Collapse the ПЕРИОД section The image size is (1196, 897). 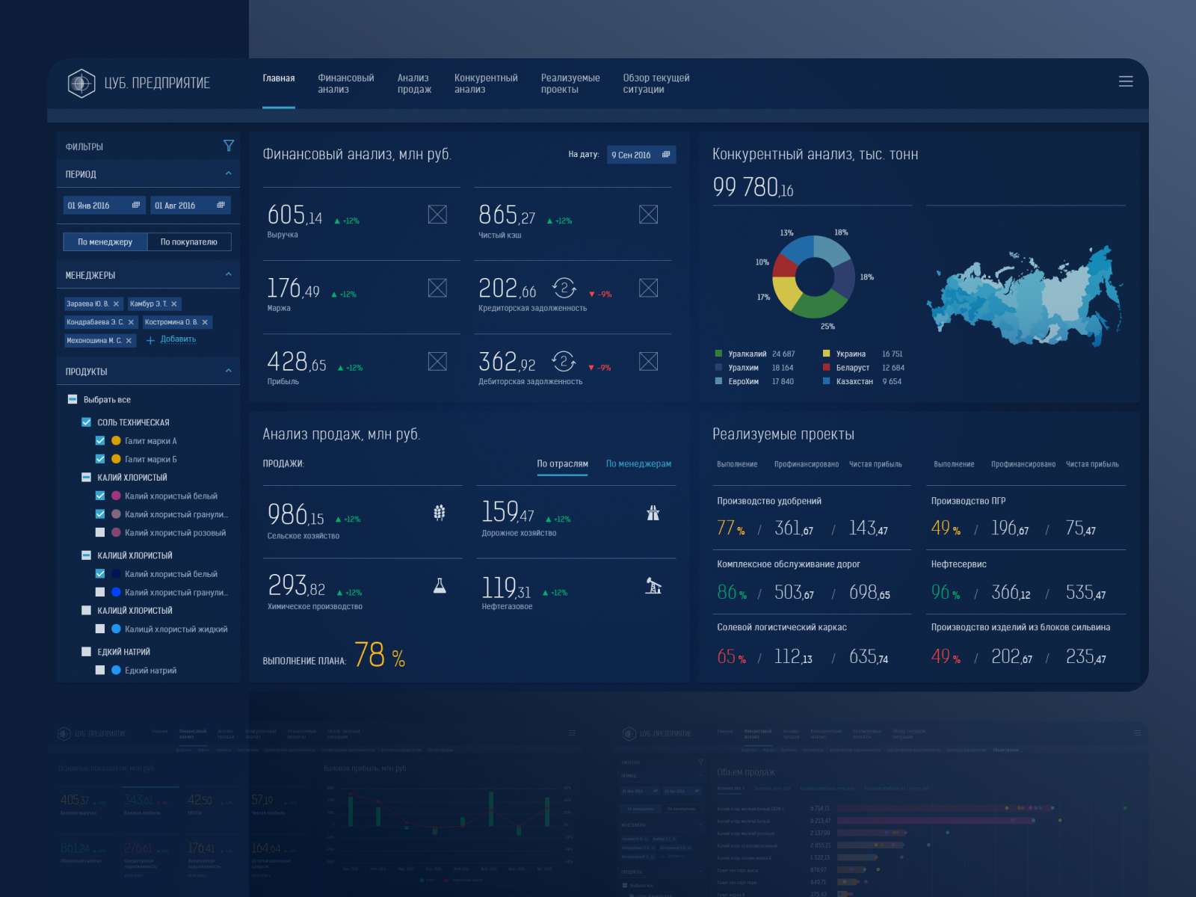point(229,173)
